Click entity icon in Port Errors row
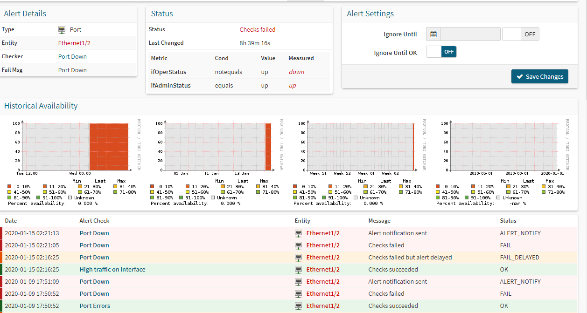Screen dimensions: 587x313 click(299, 306)
